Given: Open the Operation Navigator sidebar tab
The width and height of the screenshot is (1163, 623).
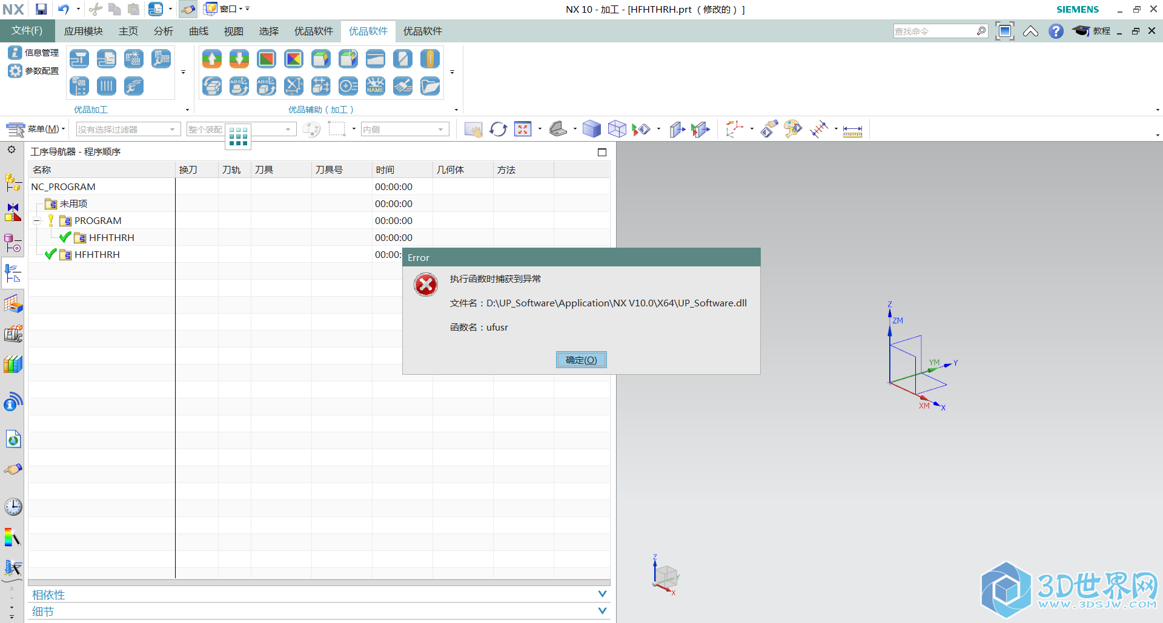Looking at the screenshot, I should coord(13,274).
